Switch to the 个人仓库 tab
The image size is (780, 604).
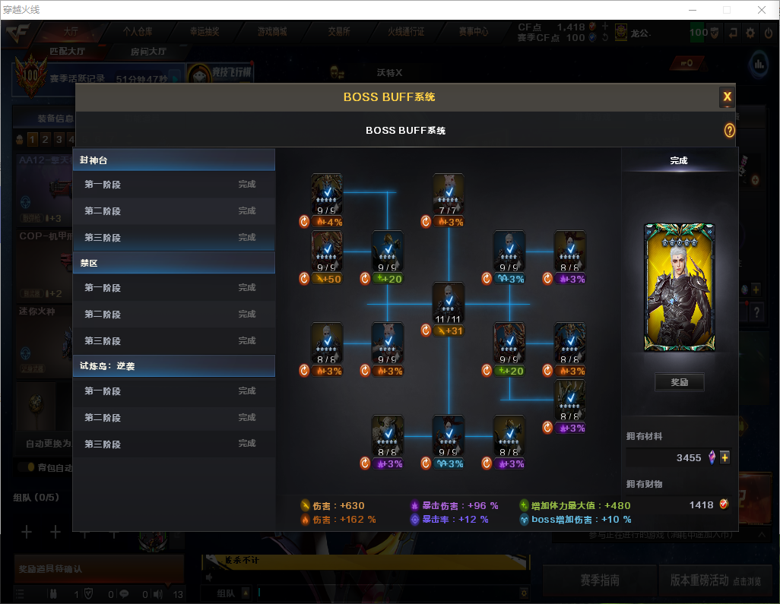[x=138, y=32]
